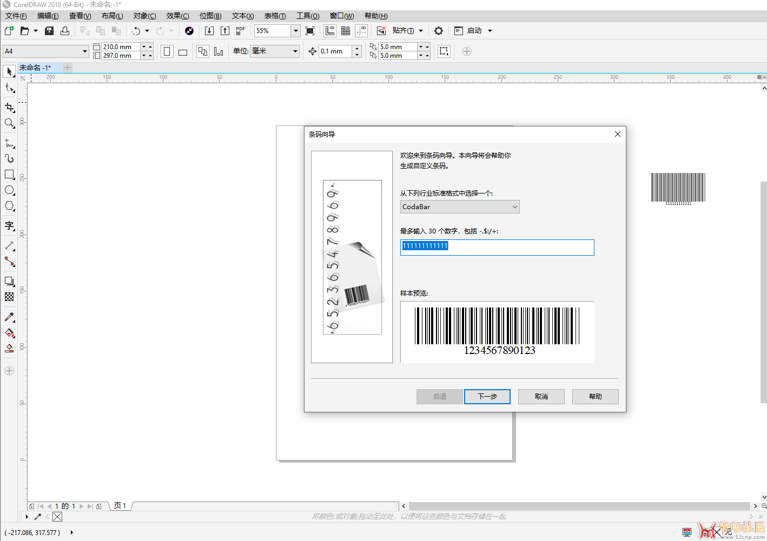Select the Pick tool arrow
767x541 pixels.
(9, 71)
